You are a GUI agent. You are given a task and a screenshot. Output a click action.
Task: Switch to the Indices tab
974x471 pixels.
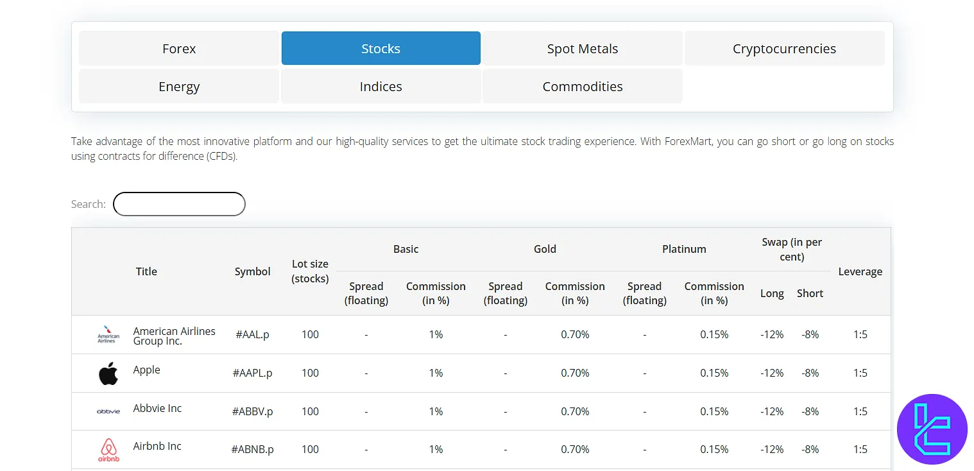coord(380,86)
